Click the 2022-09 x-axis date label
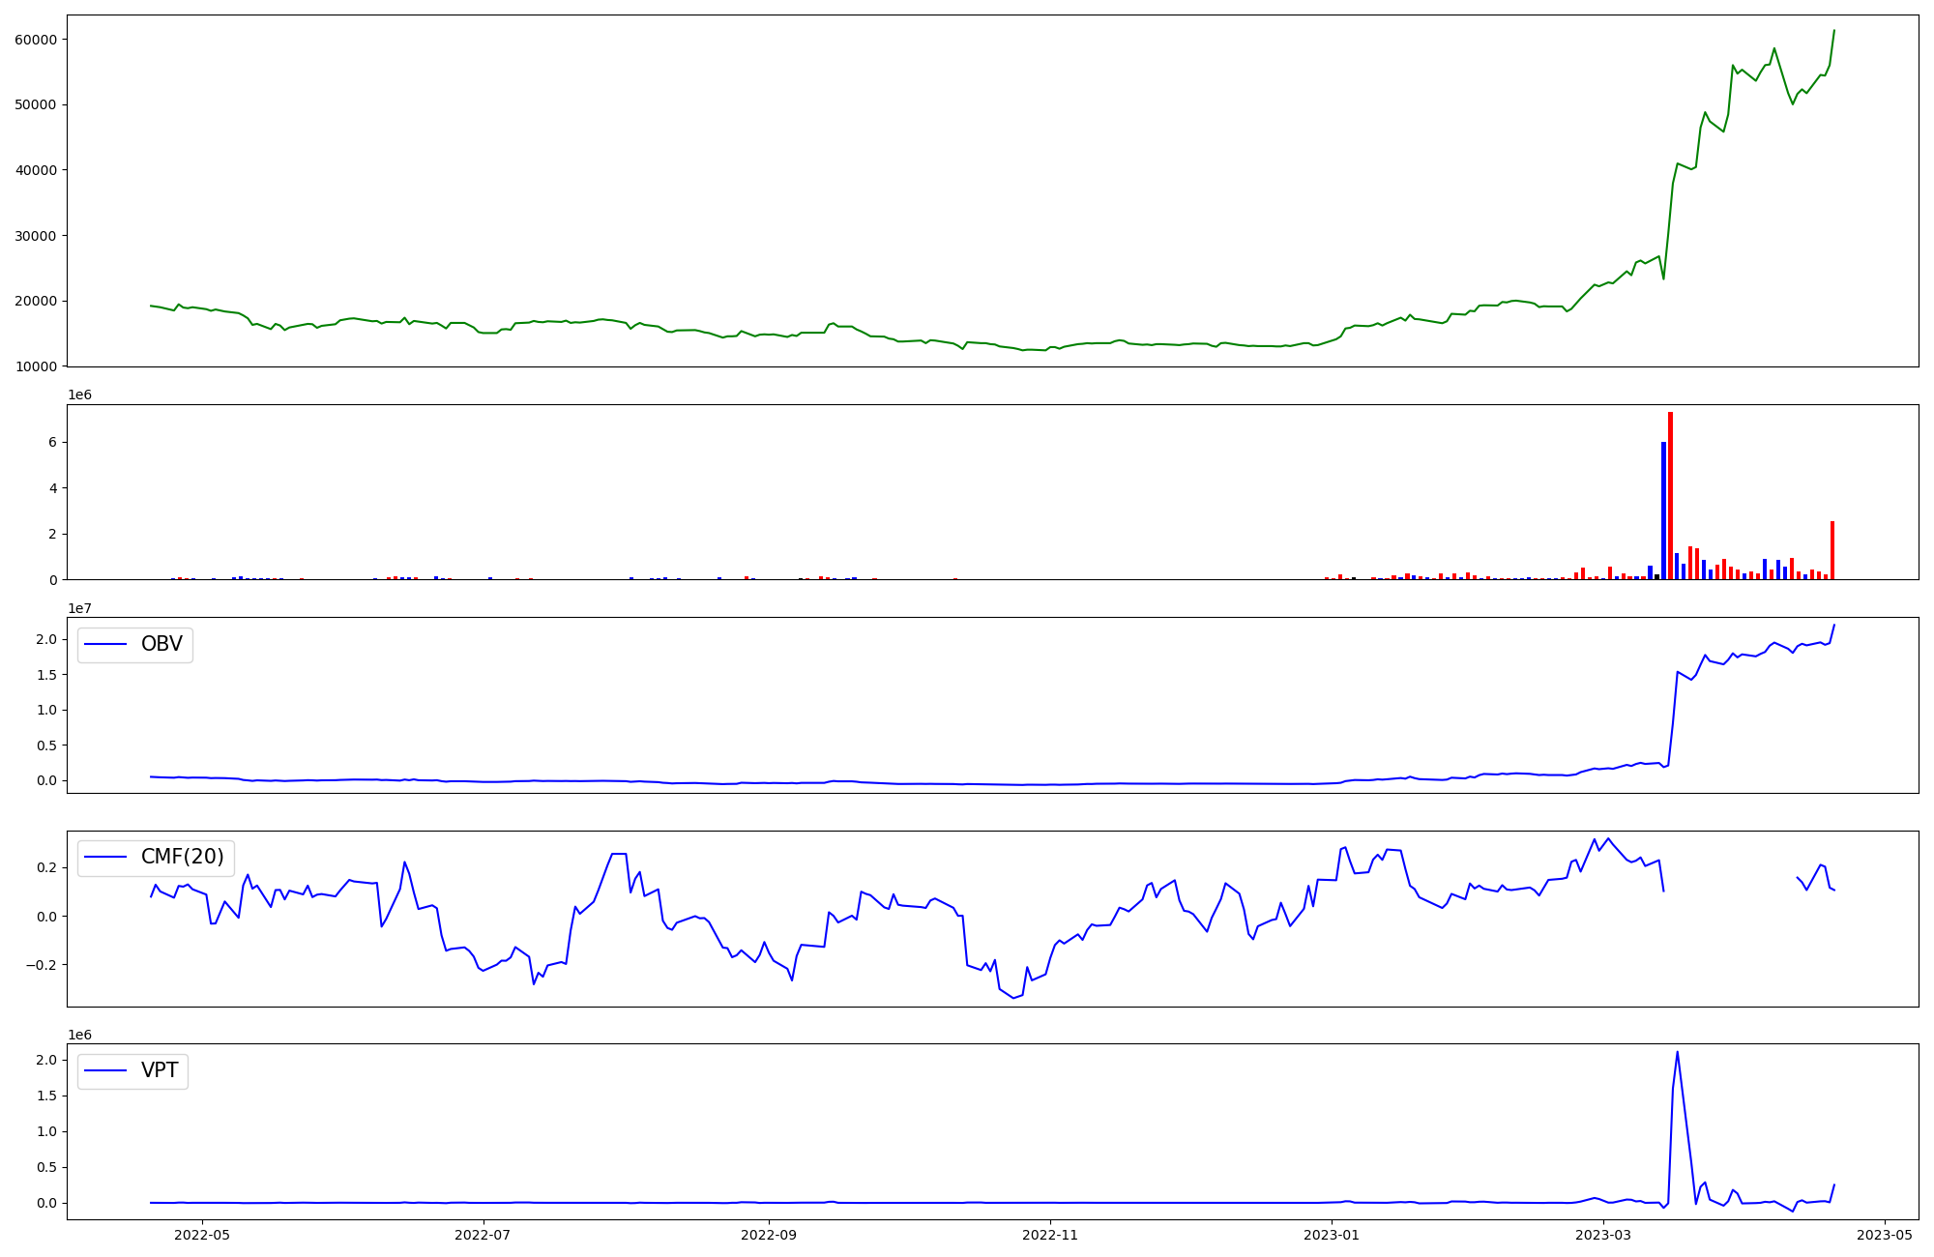The image size is (1934, 1257). tap(769, 1235)
